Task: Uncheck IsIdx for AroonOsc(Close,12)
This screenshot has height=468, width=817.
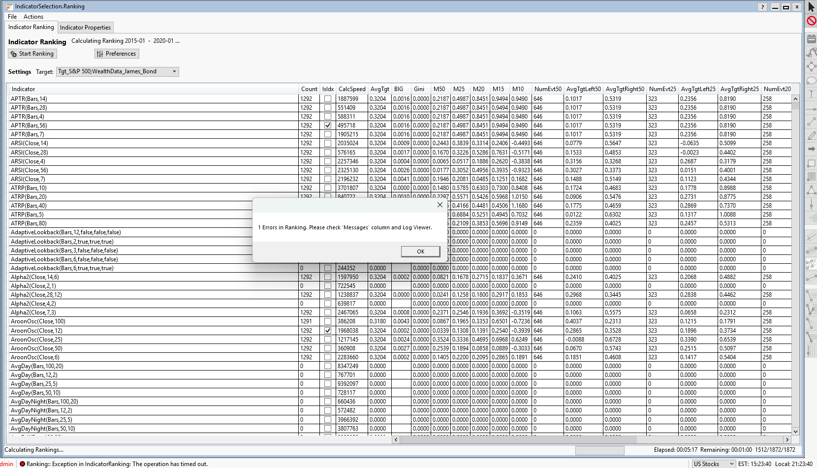Action: point(328,331)
